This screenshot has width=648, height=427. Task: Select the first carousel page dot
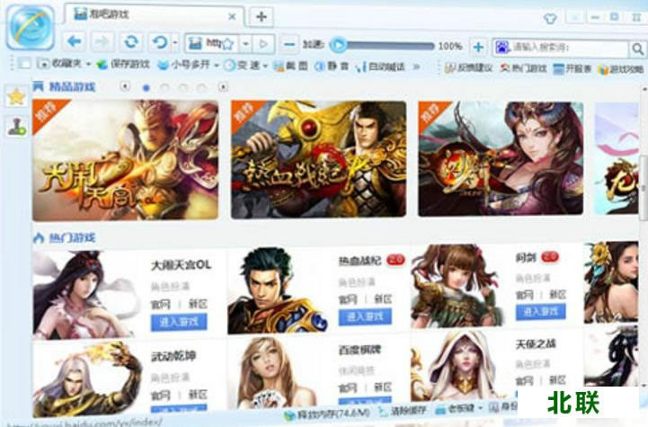click(146, 87)
